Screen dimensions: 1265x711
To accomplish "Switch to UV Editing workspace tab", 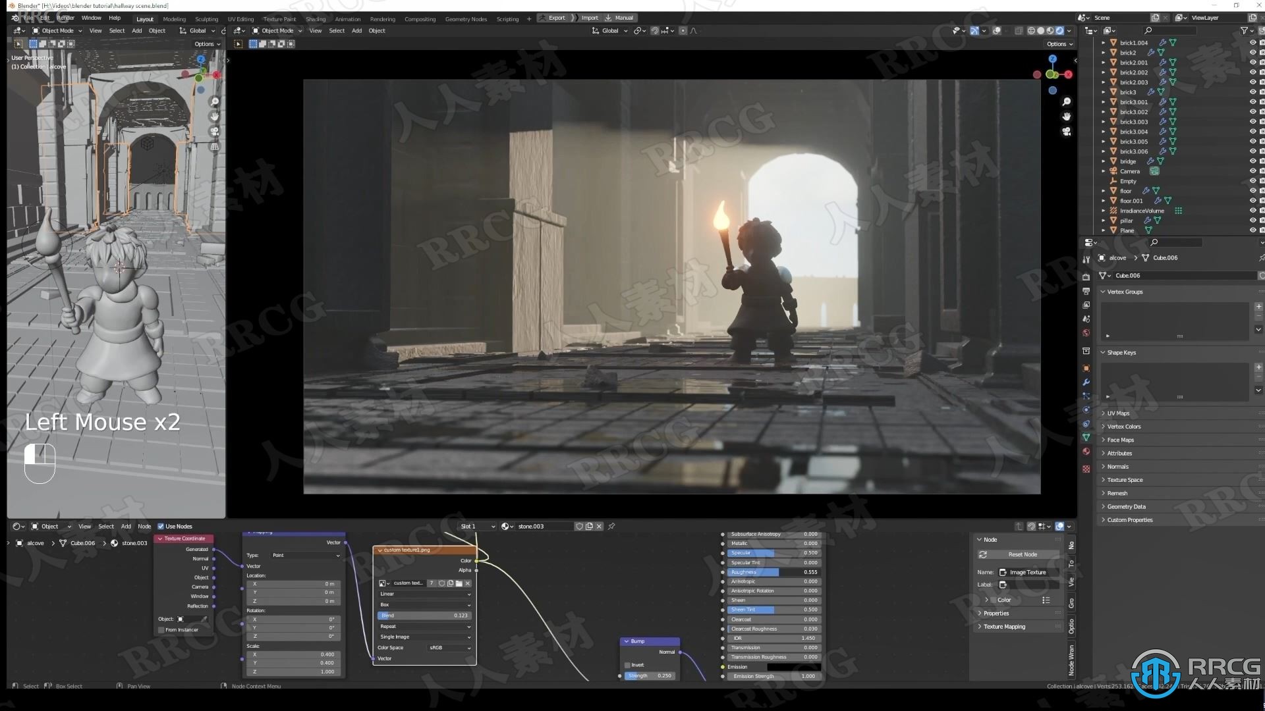I will click(x=240, y=19).
